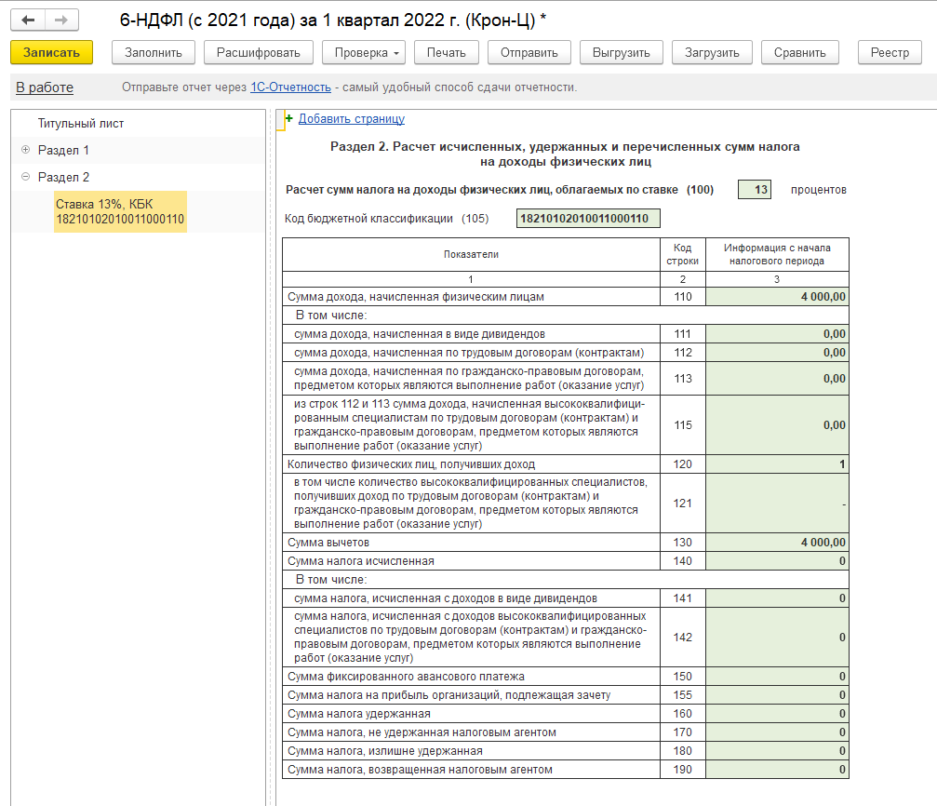
Task: Click the Расшифровать toolbar button
Action: (x=258, y=53)
